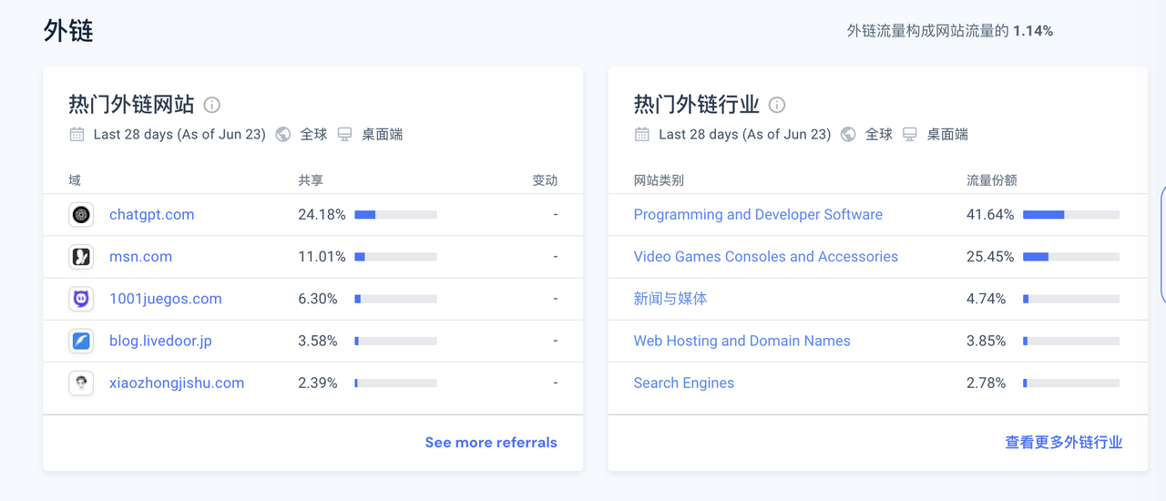Open the chatgpt.com referral link

151,215
